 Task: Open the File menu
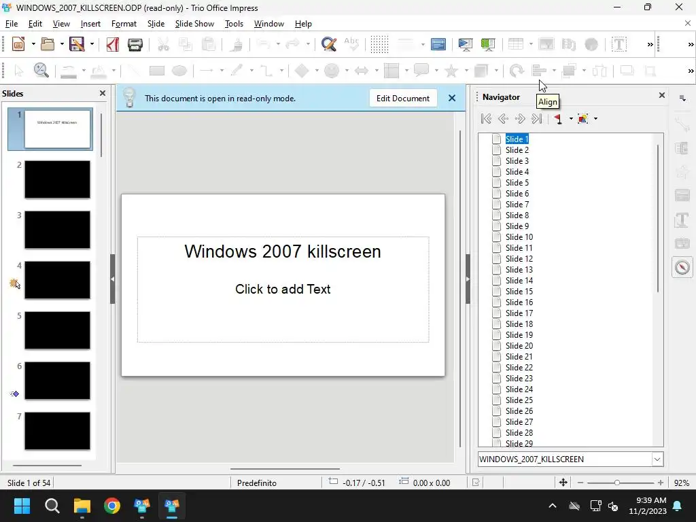coord(12,24)
